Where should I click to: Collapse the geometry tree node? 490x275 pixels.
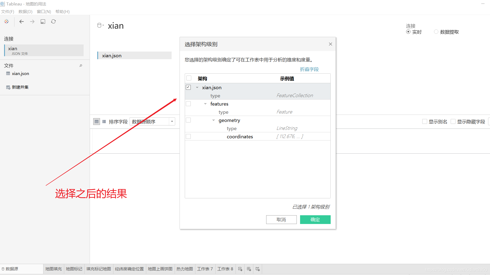tap(213, 120)
